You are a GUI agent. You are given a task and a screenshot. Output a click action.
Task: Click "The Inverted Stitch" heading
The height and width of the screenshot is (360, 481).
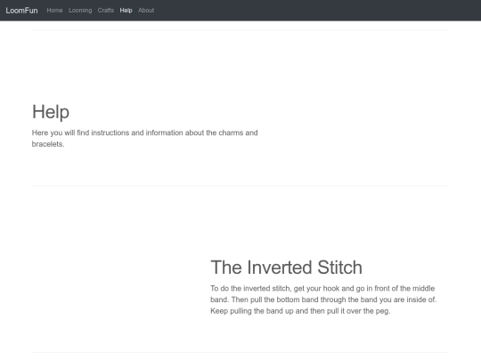[x=286, y=268]
